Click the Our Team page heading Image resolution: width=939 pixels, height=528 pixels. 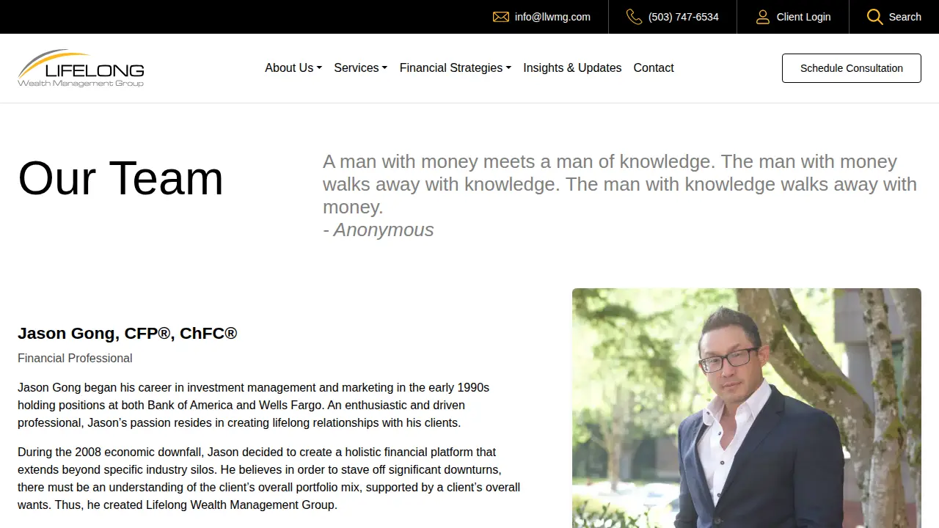tap(120, 178)
